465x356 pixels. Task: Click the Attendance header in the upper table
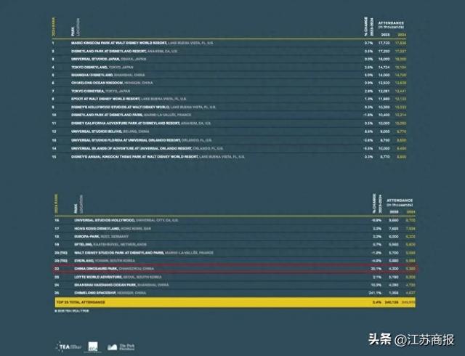click(391, 25)
